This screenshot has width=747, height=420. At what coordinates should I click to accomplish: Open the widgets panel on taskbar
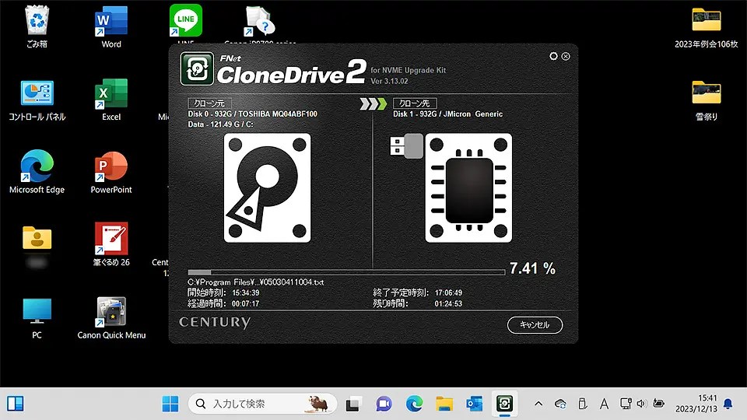pos(16,404)
